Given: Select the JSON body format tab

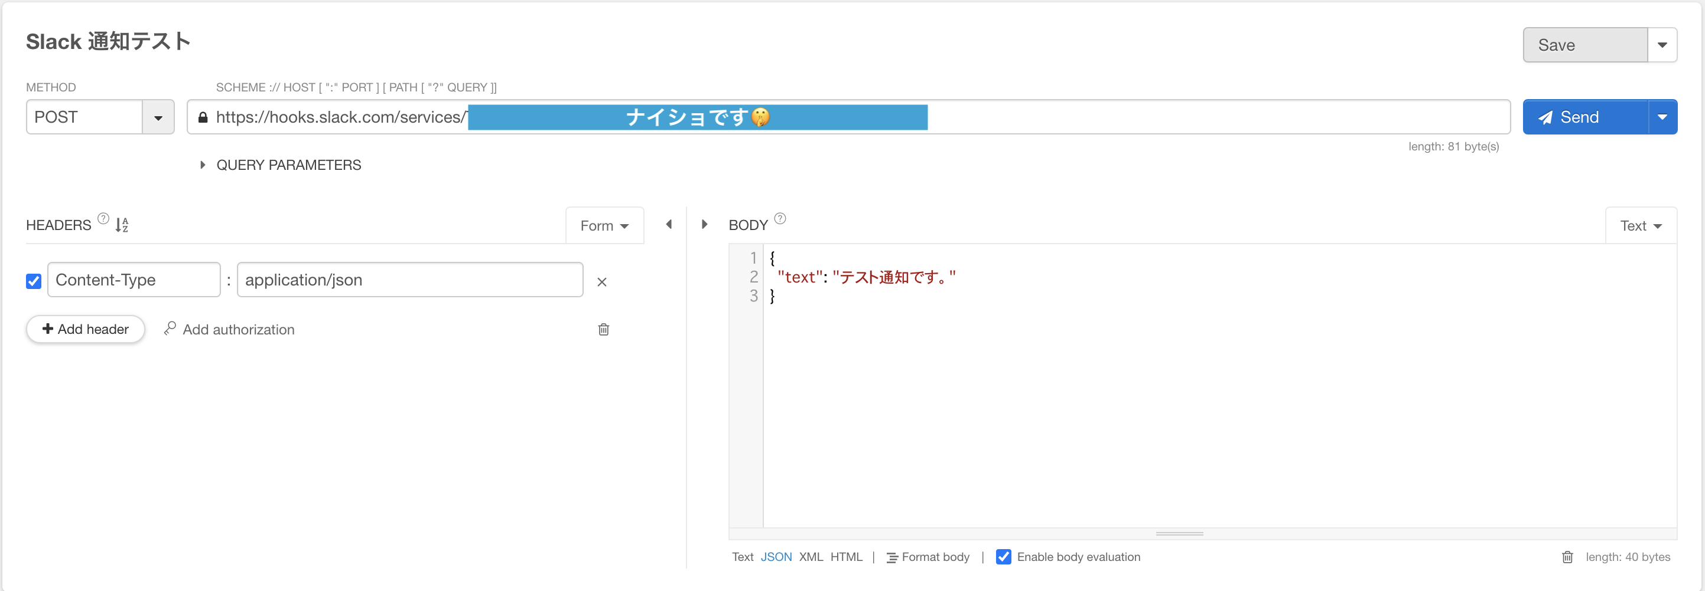Looking at the screenshot, I should (776, 557).
